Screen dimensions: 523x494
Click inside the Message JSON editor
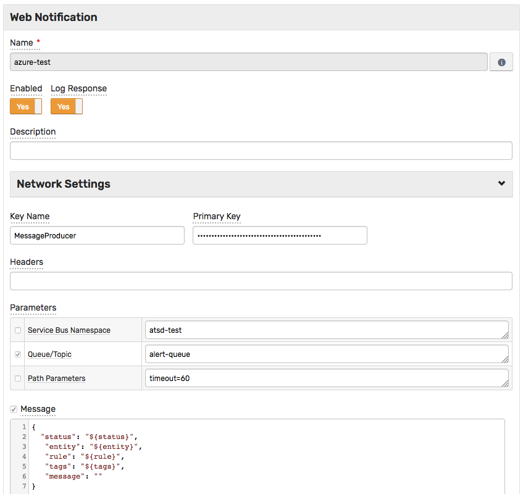tap(266, 457)
